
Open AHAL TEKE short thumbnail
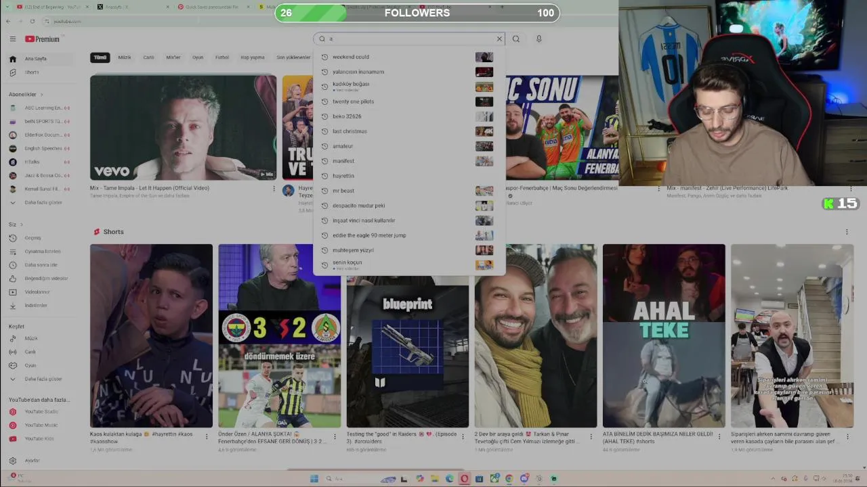[x=664, y=335]
